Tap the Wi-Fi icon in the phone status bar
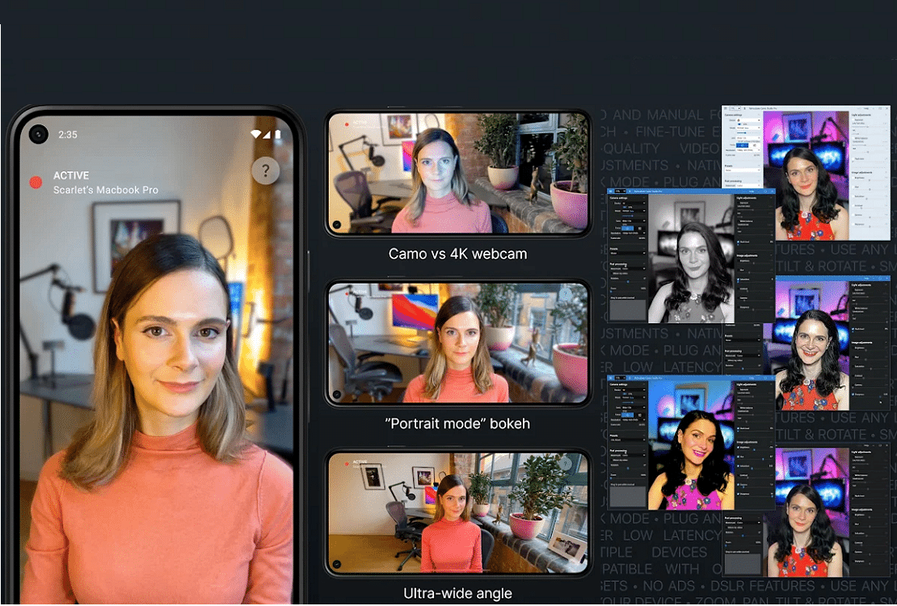897x606 pixels. [x=255, y=134]
